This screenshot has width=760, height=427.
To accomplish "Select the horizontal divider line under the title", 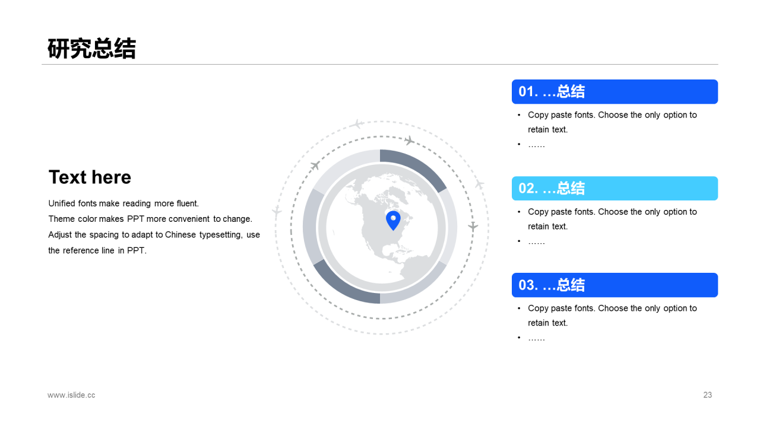I will 380,64.
